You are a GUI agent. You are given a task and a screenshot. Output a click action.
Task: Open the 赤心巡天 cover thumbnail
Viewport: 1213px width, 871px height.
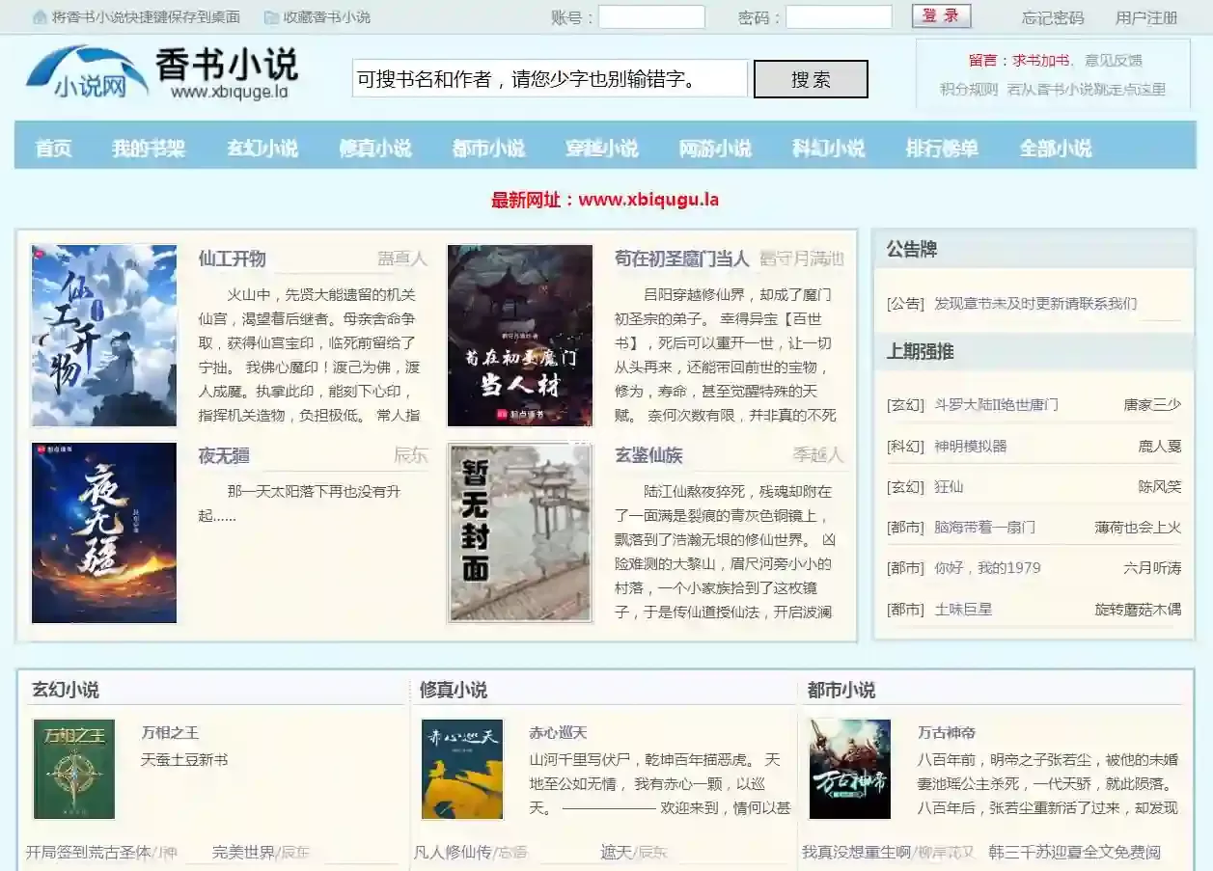462,770
